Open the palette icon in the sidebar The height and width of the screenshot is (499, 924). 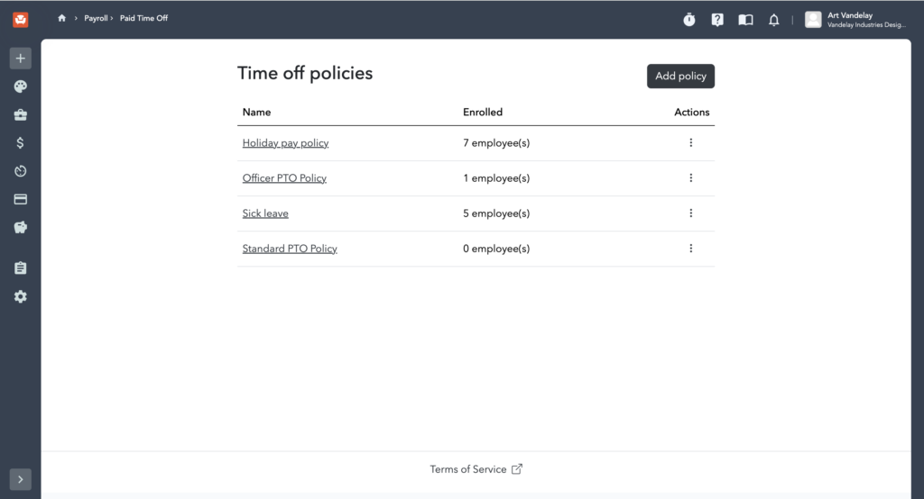point(20,86)
